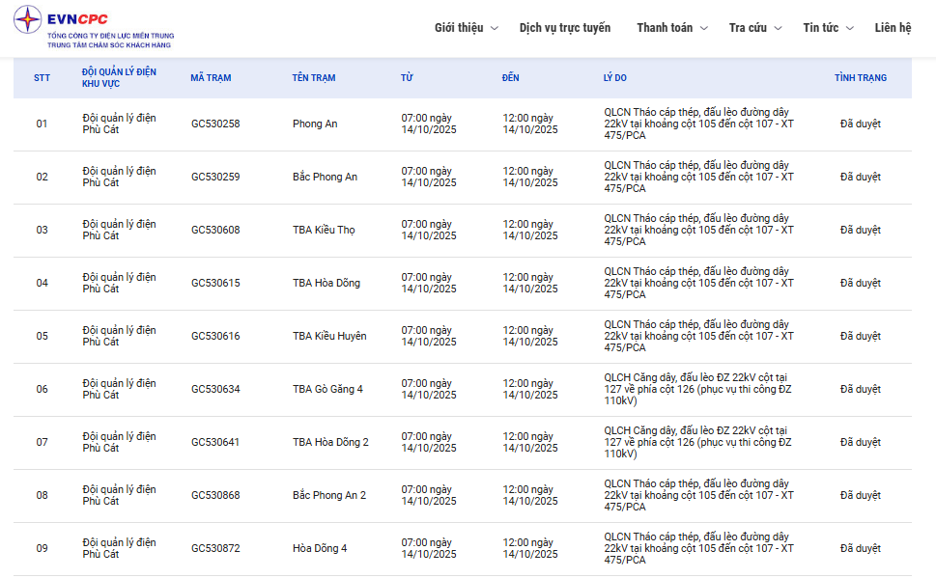Image resolution: width=936 pixels, height=578 pixels.
Task: Click the MÃ TRẠM column header
Action: (211, 78)
